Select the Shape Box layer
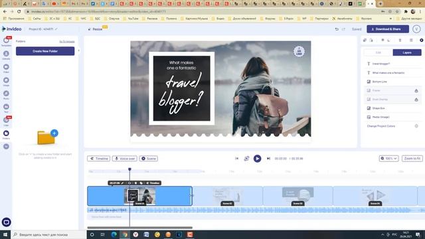 [392, 108]
